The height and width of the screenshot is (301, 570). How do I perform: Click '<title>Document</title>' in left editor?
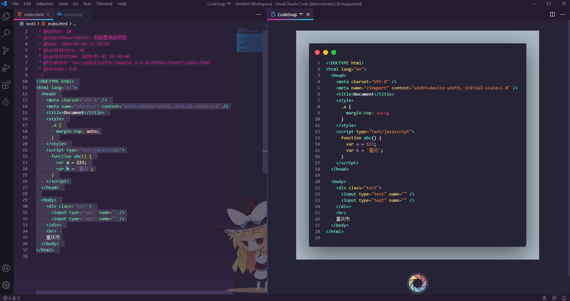[75, 112]
